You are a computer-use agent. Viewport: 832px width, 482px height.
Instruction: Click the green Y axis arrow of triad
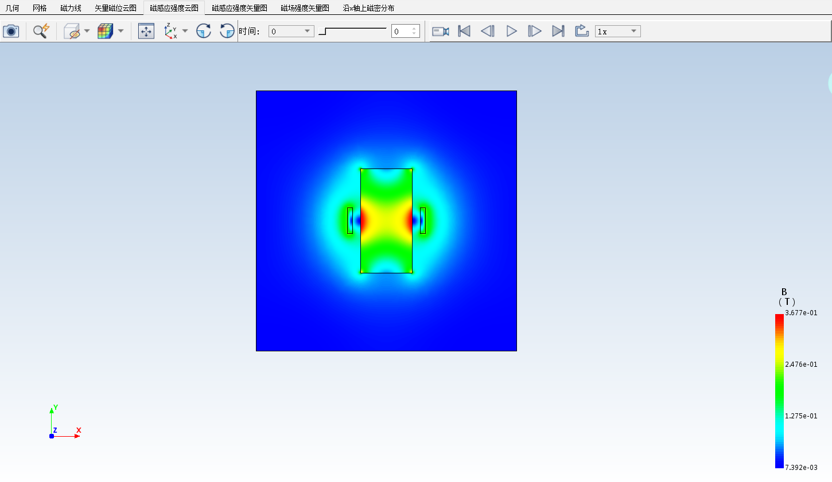52,410
